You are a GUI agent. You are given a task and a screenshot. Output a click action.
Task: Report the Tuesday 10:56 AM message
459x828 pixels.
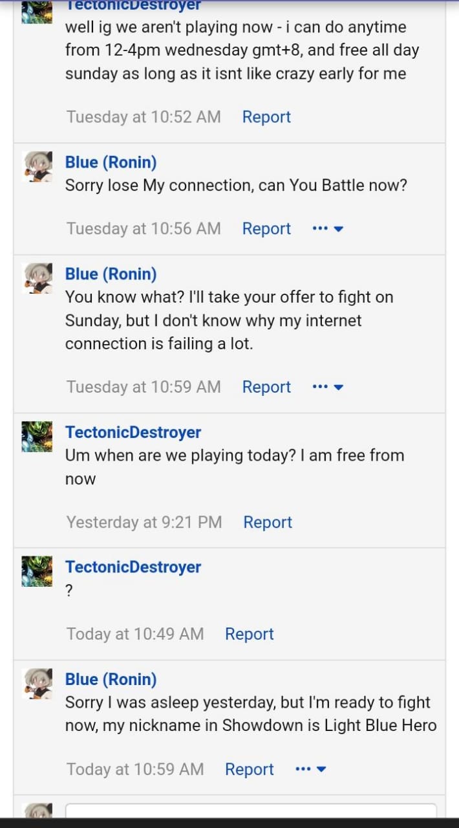point(266,229)
